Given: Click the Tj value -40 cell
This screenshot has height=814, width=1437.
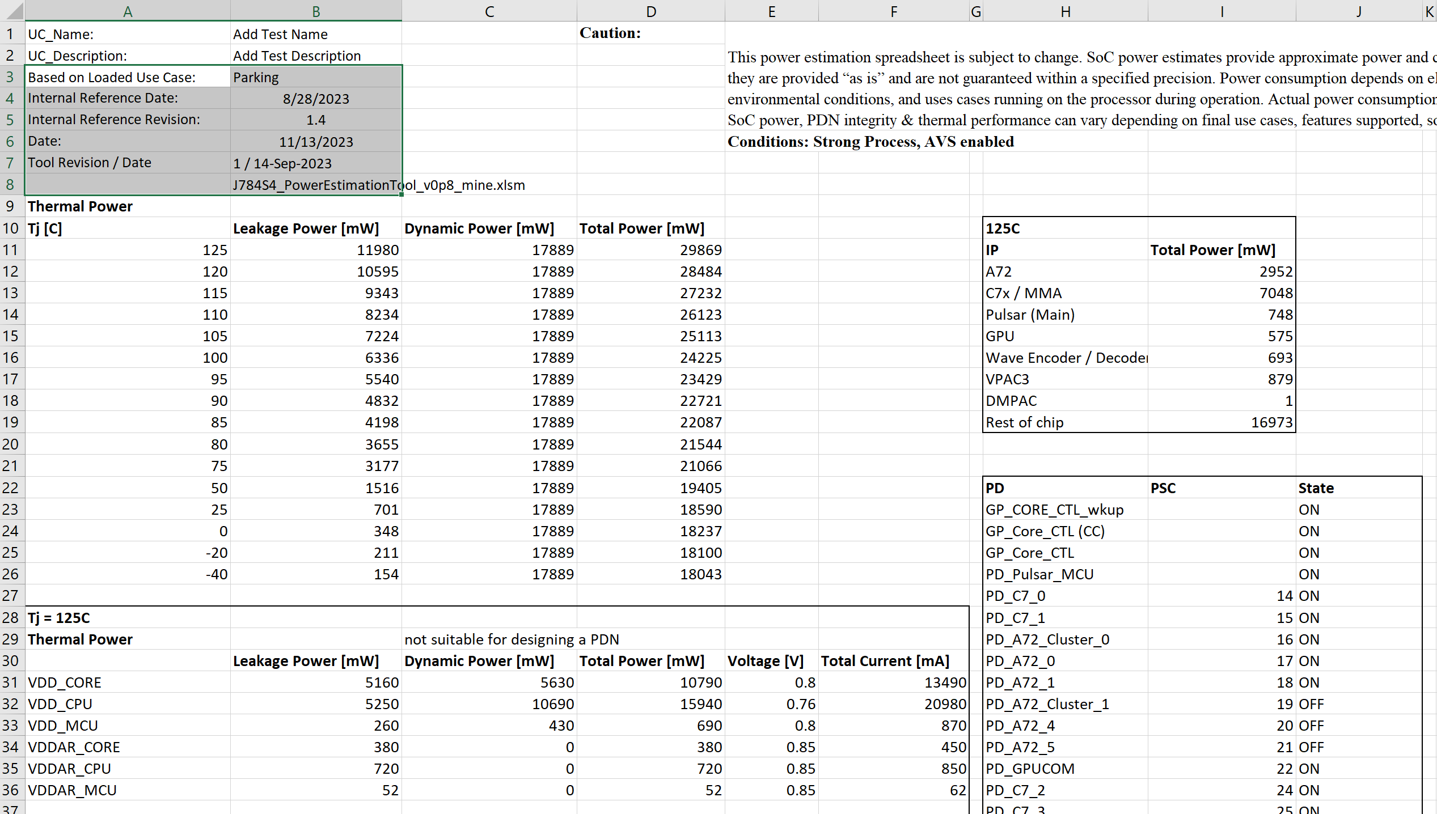Looking at the screenshot, I should 128,574.
